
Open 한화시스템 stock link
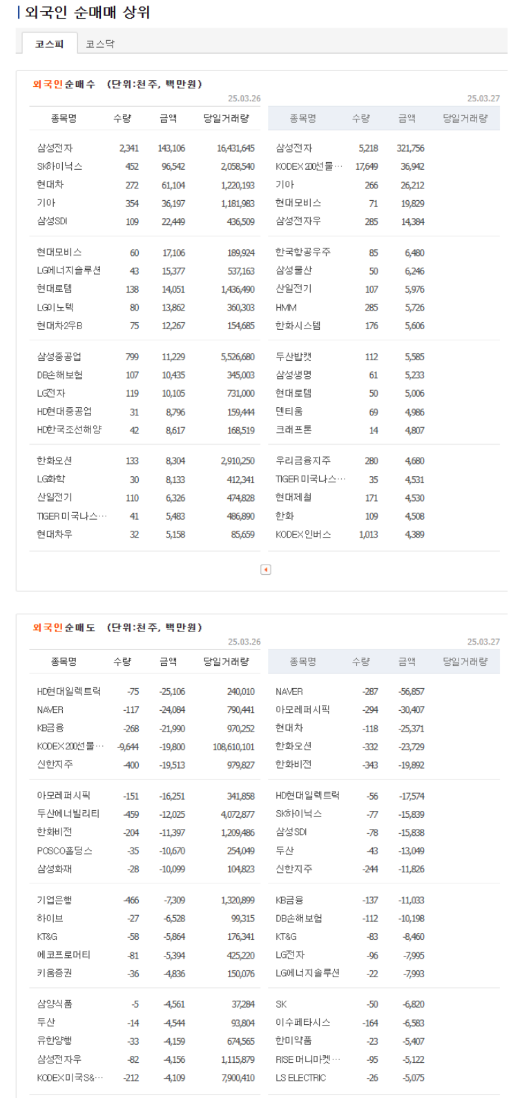298,325
